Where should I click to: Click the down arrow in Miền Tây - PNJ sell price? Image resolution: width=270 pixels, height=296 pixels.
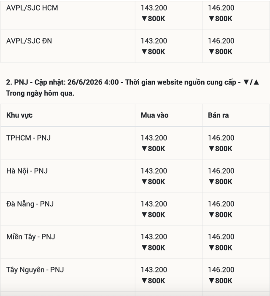pos(211,248)
